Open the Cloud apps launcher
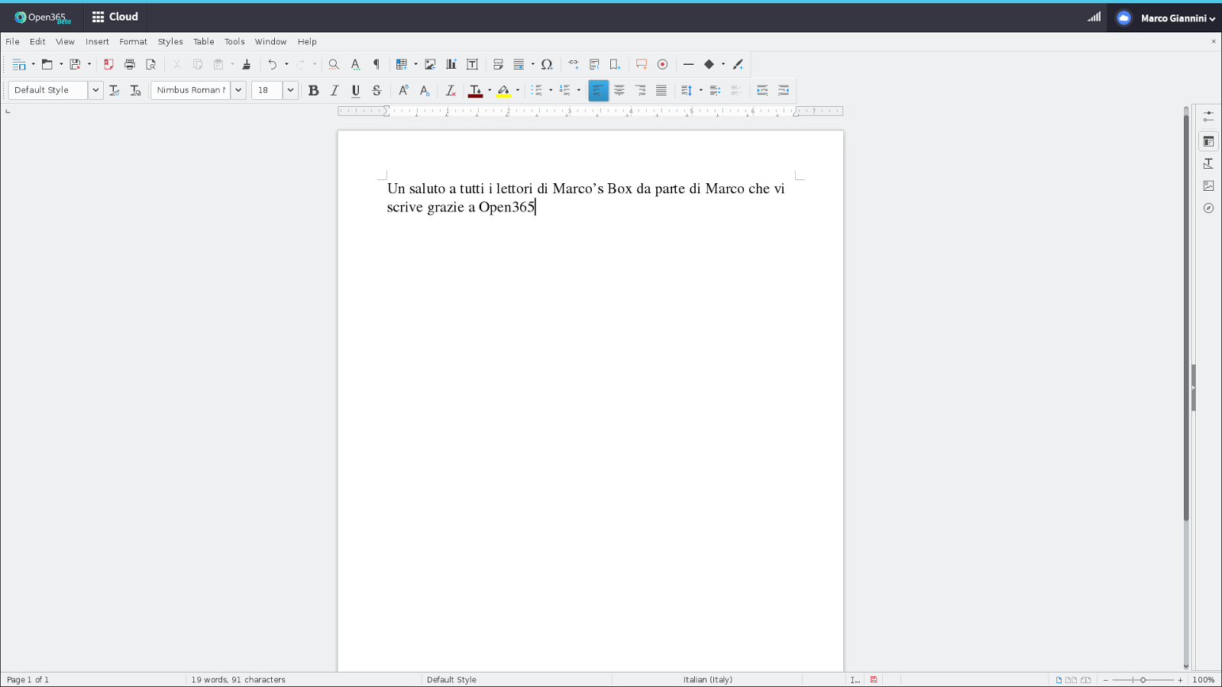This screenshot has height=687, width=1222. coord(115,17)
